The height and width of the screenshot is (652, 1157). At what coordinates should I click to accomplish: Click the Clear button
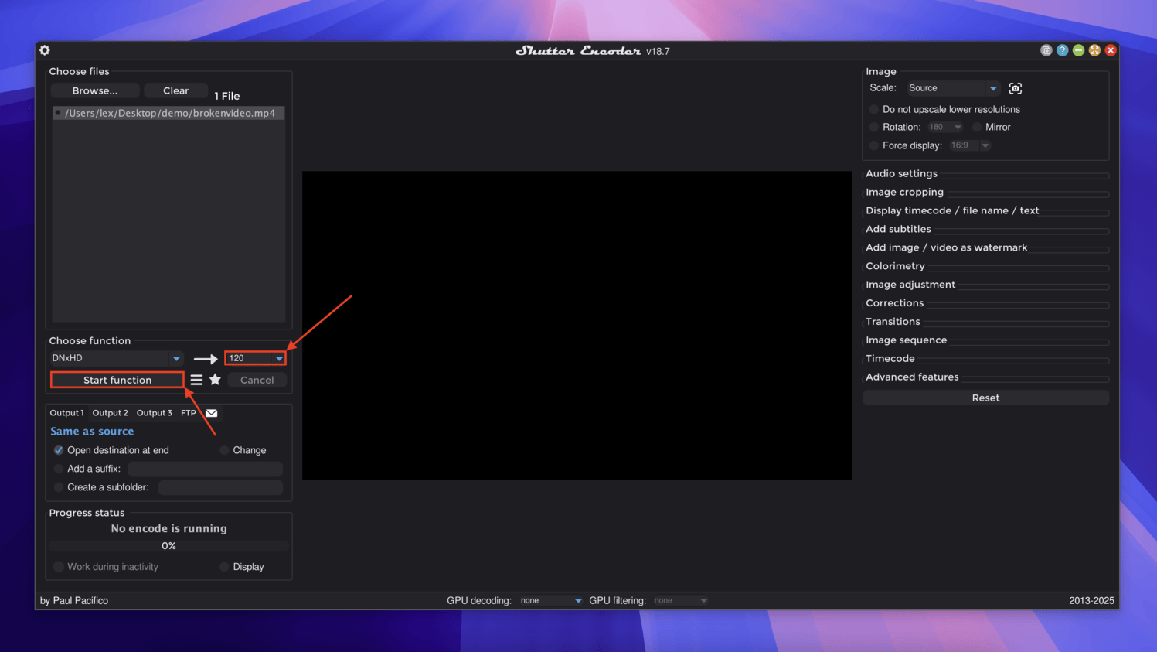[x=175, y=90]
